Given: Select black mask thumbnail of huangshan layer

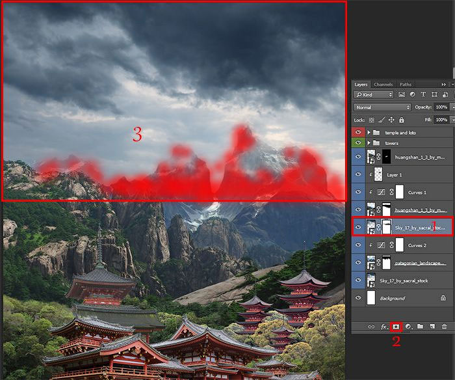Looking at the screenshot, I should (386, 157).
